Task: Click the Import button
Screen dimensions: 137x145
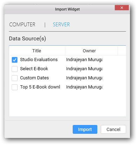Action: (x=85, y=129)
